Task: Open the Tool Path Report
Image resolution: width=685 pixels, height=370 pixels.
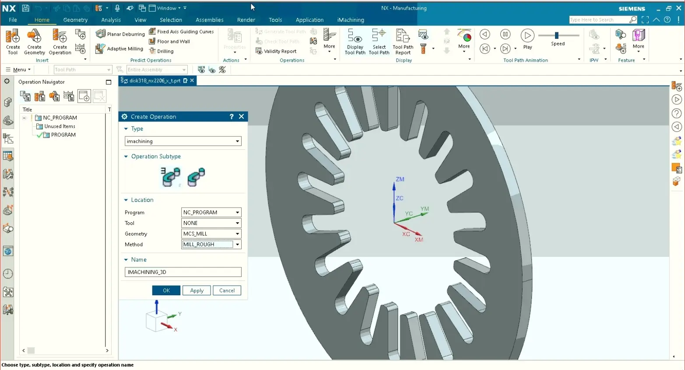Action: tap(403, 41)
